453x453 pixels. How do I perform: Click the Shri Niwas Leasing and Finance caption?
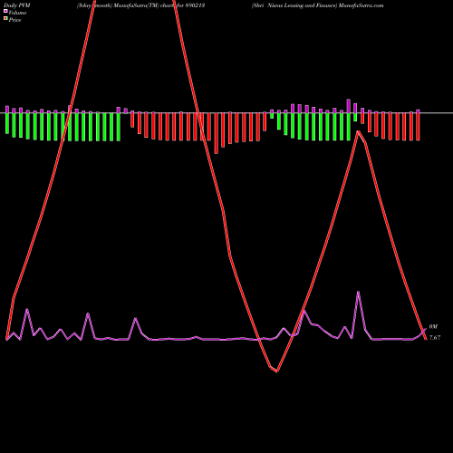(x=318, y=5)
